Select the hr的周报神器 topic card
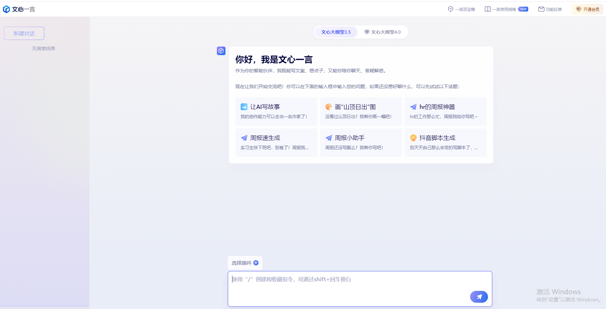This screenshot has width=606, height=309. (x=445, y=112)
